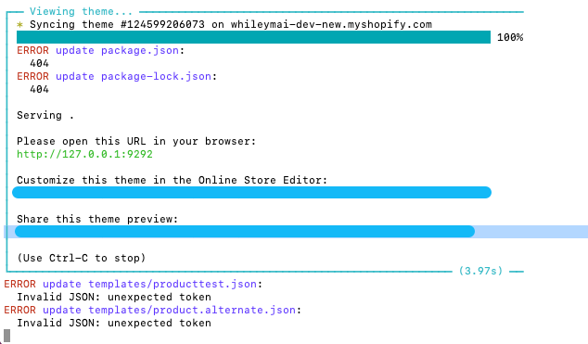
Task: Click the redacted theme preview share link
Action: [x=245, y=231]
